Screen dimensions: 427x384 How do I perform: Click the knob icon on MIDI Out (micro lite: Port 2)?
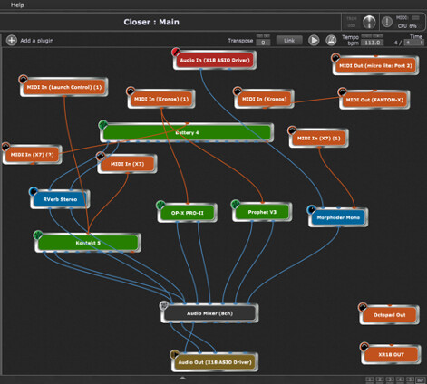[335, 57]
